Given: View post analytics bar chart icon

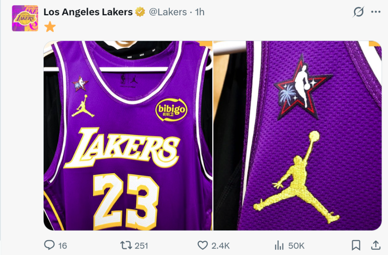Looking at the screenshot, I should pyautogui.click(x=279, y=245).
